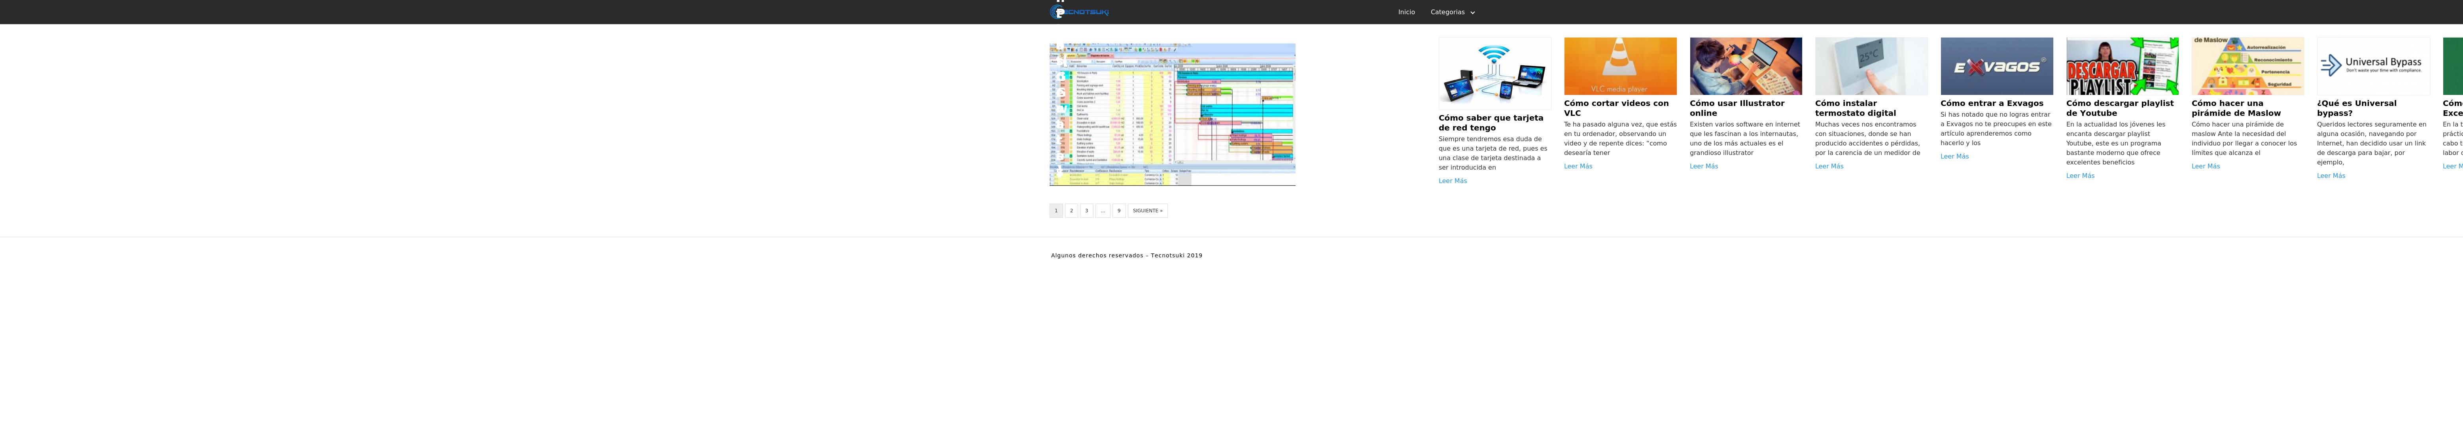Jump to pagination page 9

[x=1119, y=211]
